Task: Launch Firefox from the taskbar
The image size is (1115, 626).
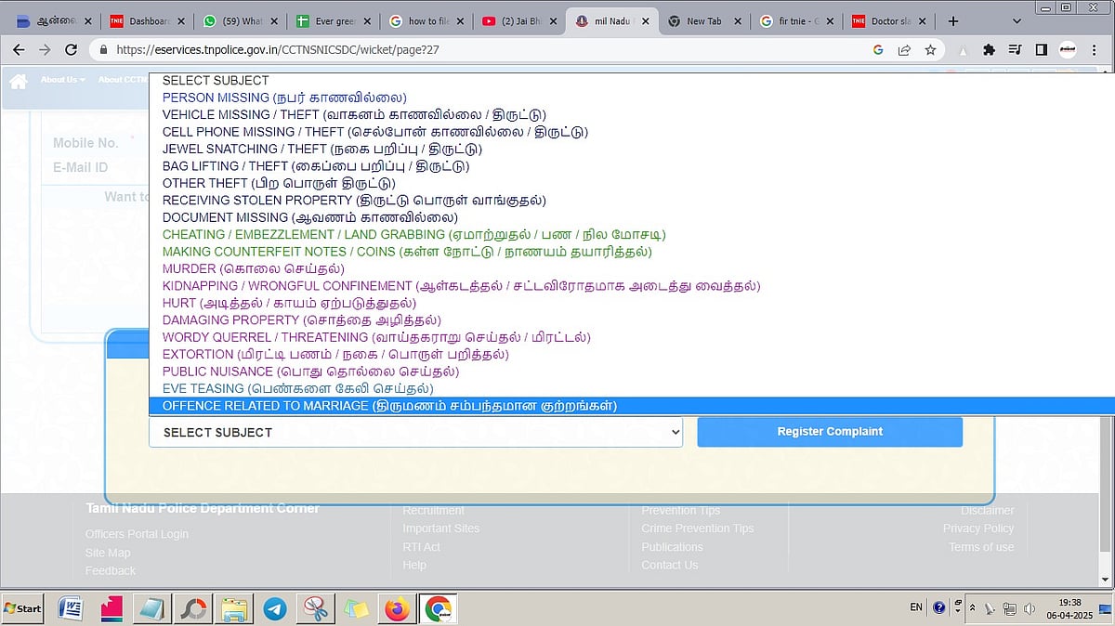Action: (x=397, y=608)
